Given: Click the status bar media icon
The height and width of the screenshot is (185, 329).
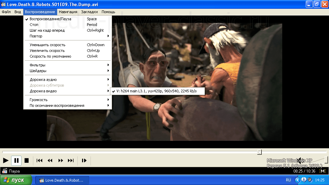Looking at the screenshot, I should (4, 171).
